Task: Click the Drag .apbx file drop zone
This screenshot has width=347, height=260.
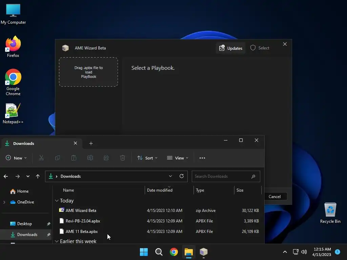Action: pyautogui.click(x=88, y=72)
